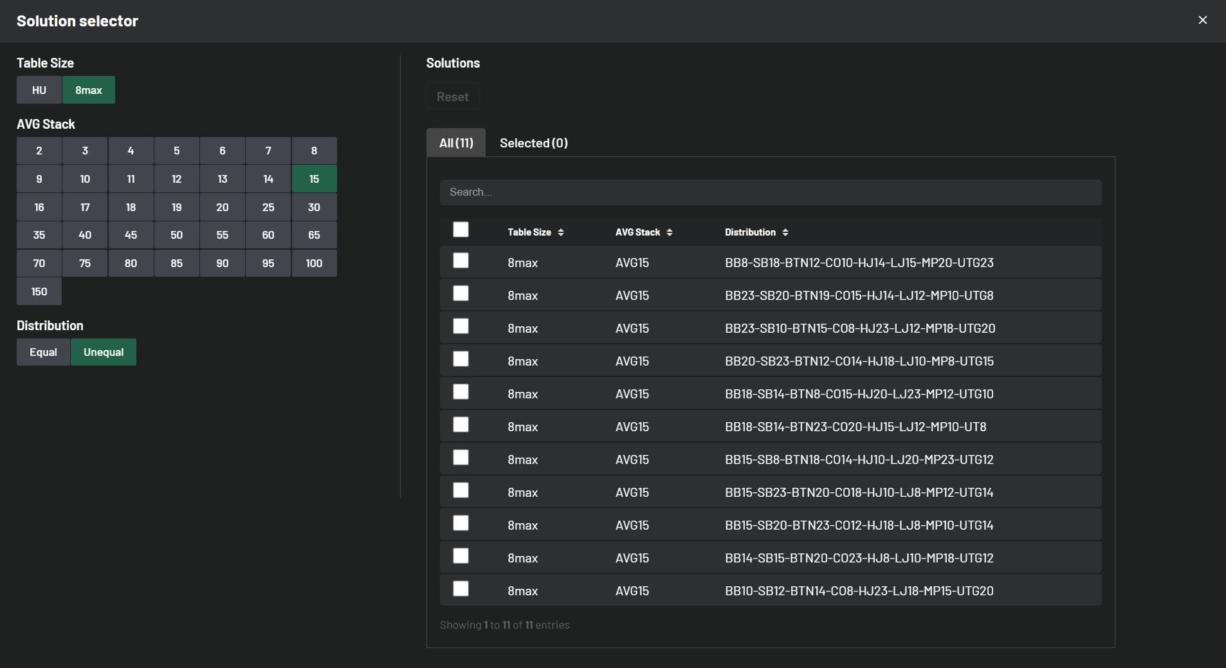Choose AVG Stack 100
This screenshot has height=668, width=1226.
[x=314, y=263]
